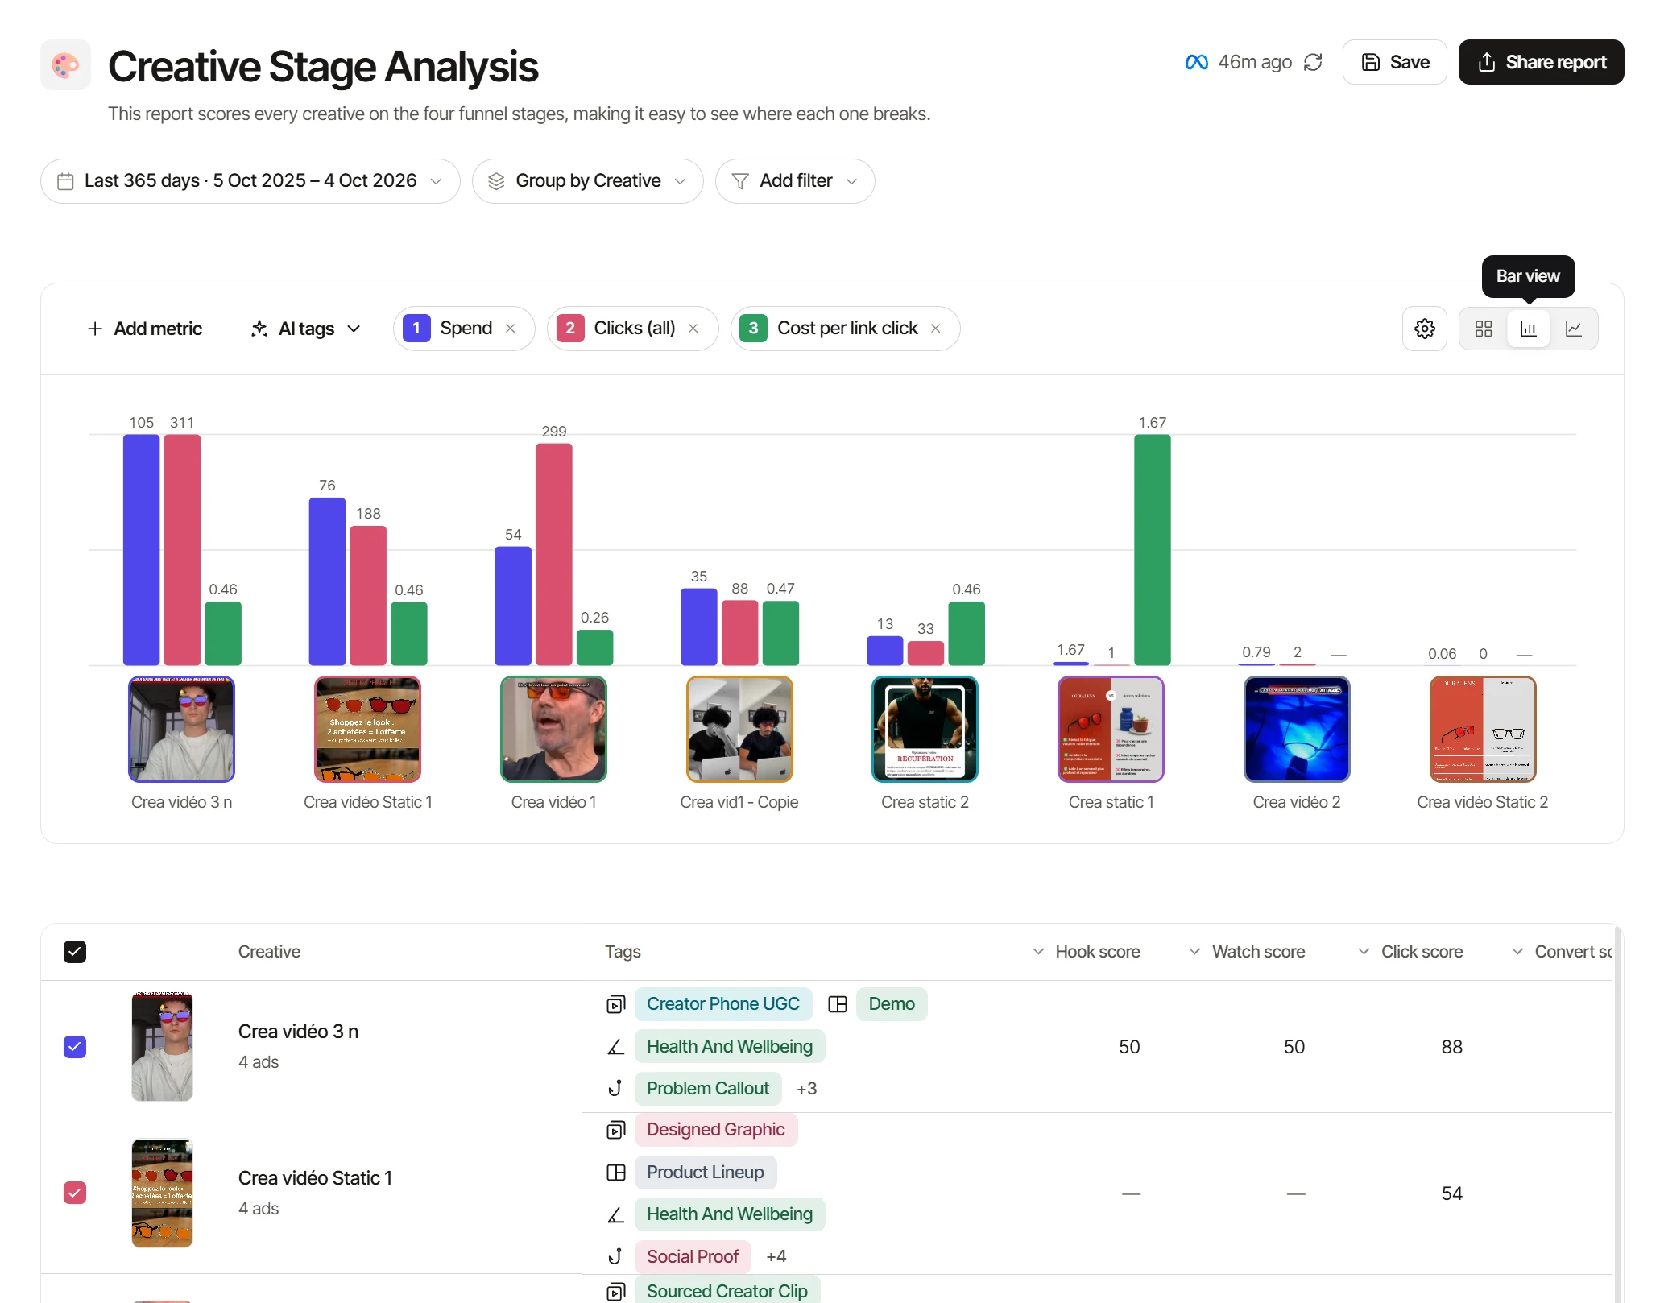
Task: Click the palette report icon
Action: pyautogui.click(x=65, y=64)
